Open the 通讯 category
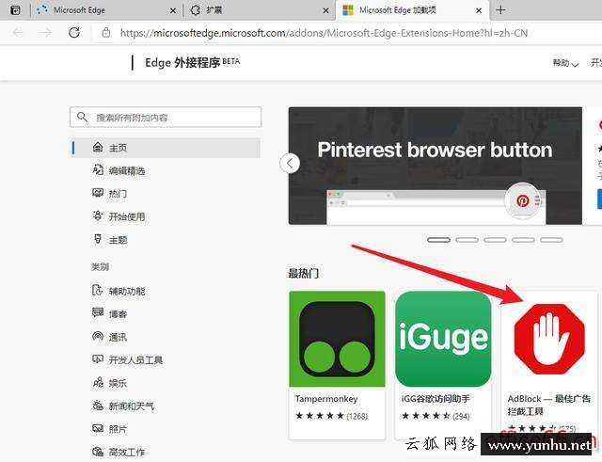 pyautogui.click(x=118, y=337)
